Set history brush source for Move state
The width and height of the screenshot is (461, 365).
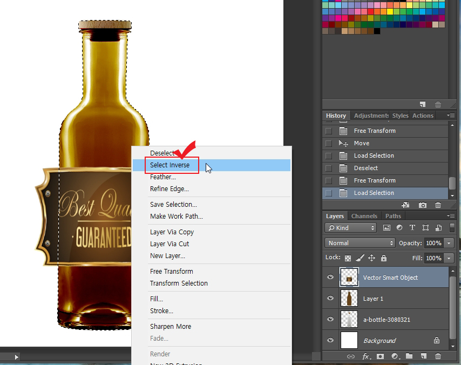click(329, 143)
